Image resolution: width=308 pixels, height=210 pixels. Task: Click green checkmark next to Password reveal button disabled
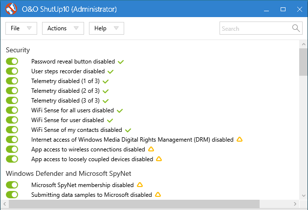pos(121,62)
